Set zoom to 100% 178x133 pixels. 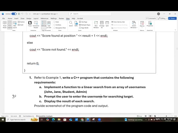pyautogui.click(x=76, y=24)
